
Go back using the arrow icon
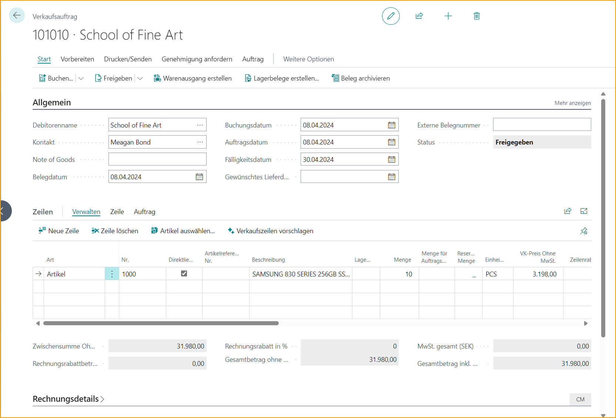[17, 15]
